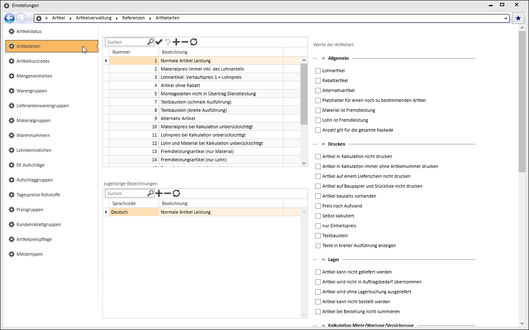Click the Artikelarten table vertical scrollbar thumb

click(304, 94)
